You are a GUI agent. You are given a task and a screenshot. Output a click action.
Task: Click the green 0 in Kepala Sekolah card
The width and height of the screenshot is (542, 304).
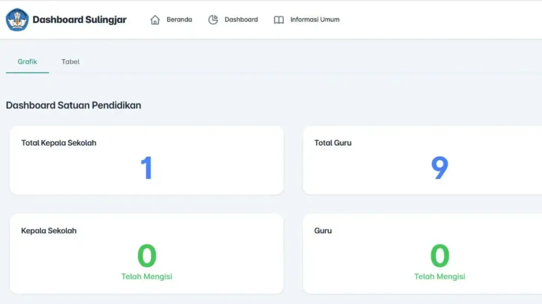[147, 255]
